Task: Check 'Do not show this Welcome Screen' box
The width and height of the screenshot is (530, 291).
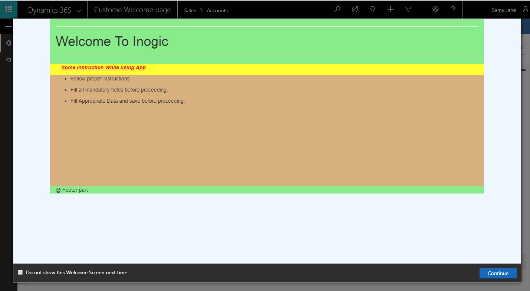Action: 20,272
